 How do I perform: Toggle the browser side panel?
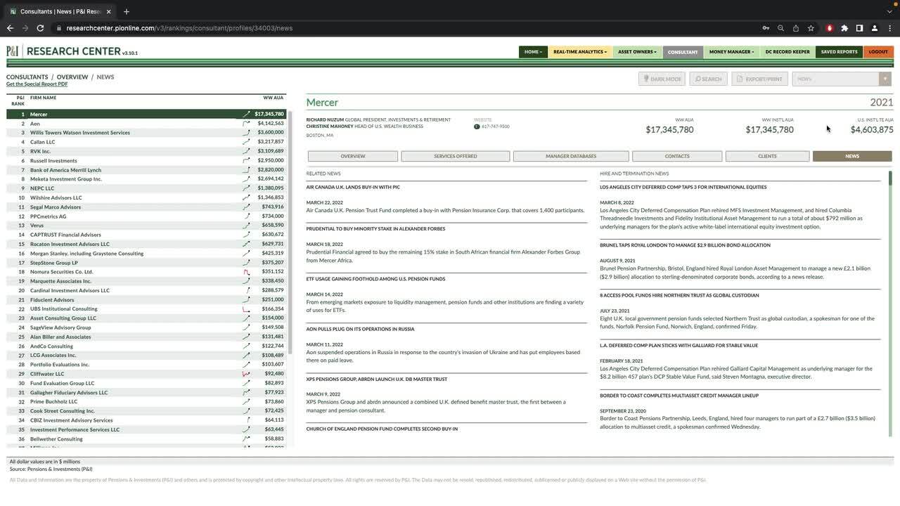tap(859, 28)
